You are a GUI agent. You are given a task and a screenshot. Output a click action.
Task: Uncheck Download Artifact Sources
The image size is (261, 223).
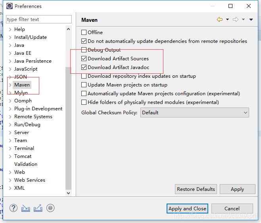pyautogui.click(x=84, y=59)
